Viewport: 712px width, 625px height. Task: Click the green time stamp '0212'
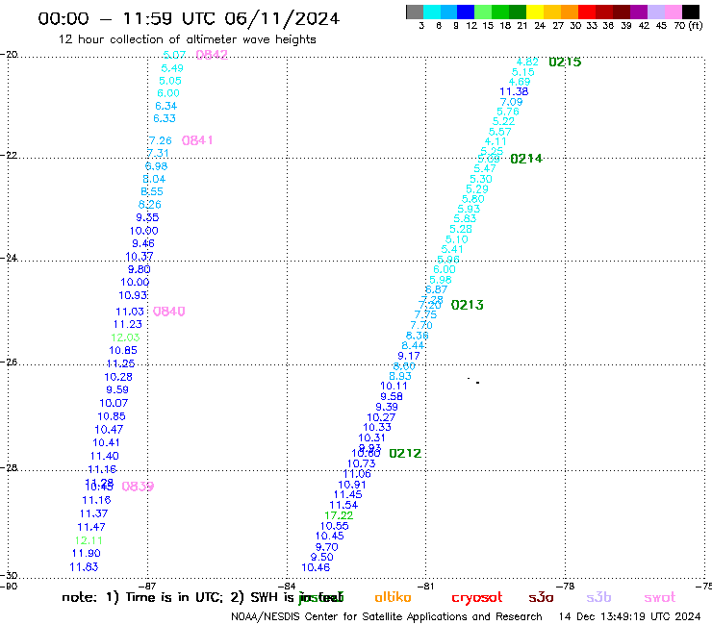(x=405, y=454)
